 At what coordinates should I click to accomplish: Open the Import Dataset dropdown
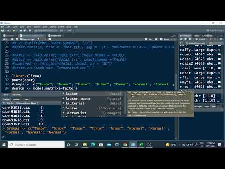[190, 39]
